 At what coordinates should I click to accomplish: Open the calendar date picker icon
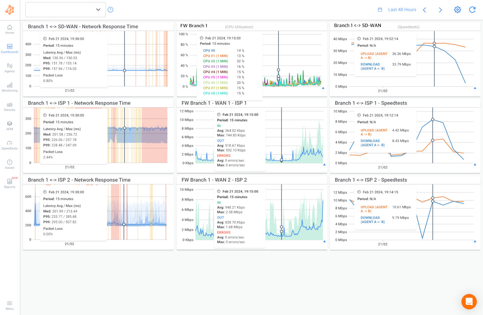click(x=380, y=9)
